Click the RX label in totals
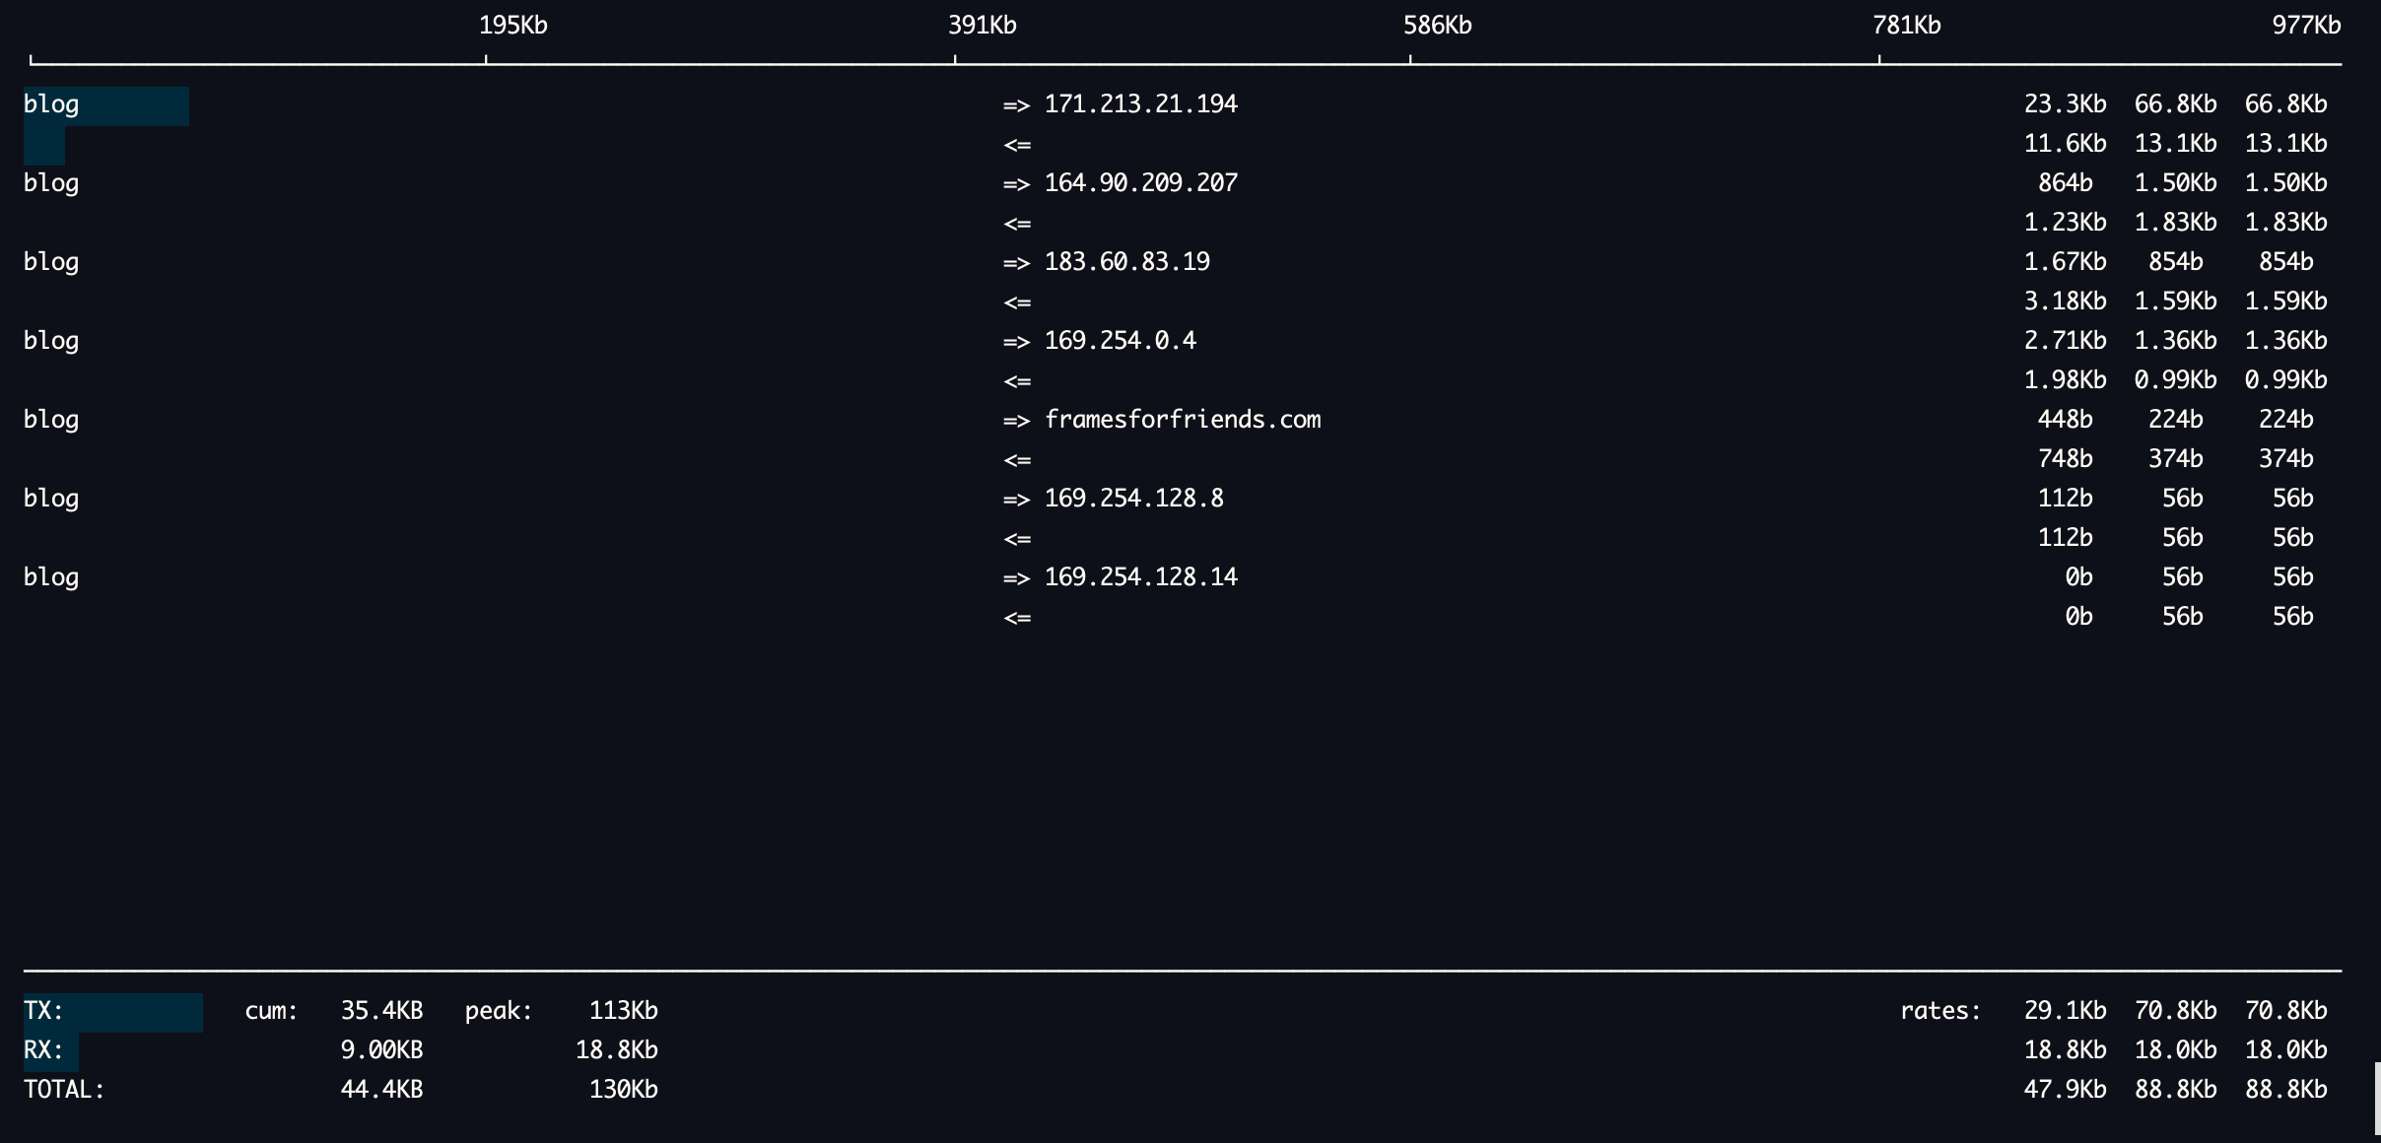2381x1143 pixels. (43, 1050)
